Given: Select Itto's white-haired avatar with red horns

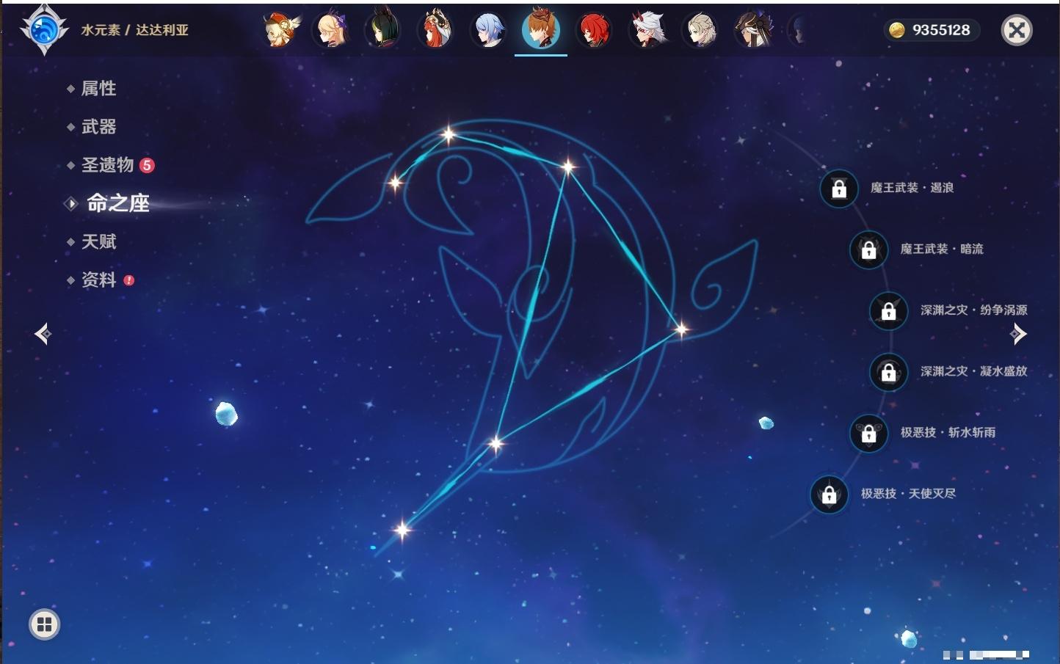Looking at the screenshot, I should [x=647, y=30].
